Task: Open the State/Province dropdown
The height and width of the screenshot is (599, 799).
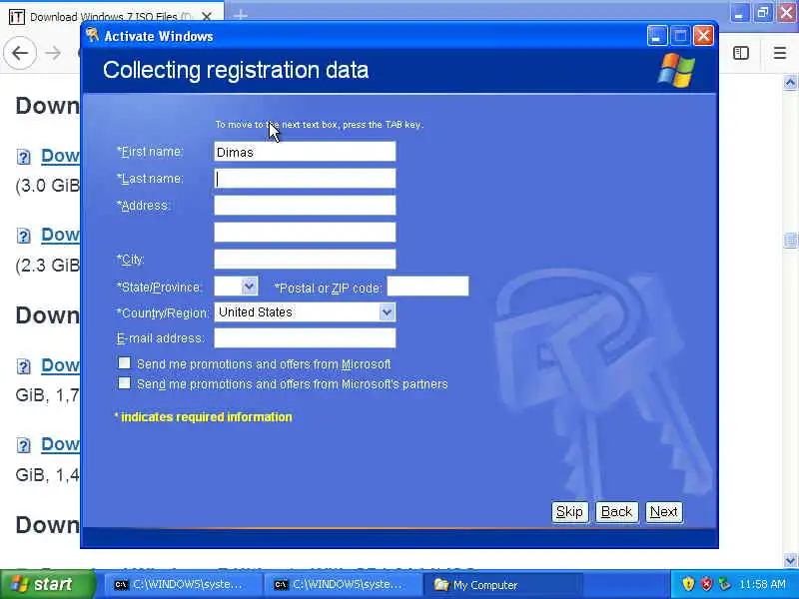Action: [x=249, y=287]
